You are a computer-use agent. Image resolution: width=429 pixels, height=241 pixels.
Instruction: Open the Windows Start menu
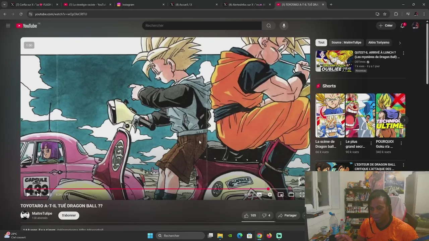click(150, 236)
